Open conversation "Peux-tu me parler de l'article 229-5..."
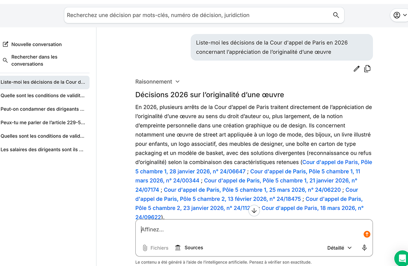The image size is (408, 266). pyautogui.click(x=43, y=123)
